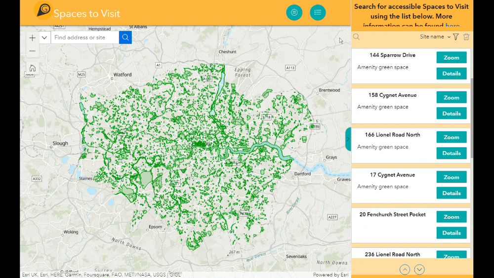
Task: Click the Powered by Esri attribution
Action: tap(331, 275)
